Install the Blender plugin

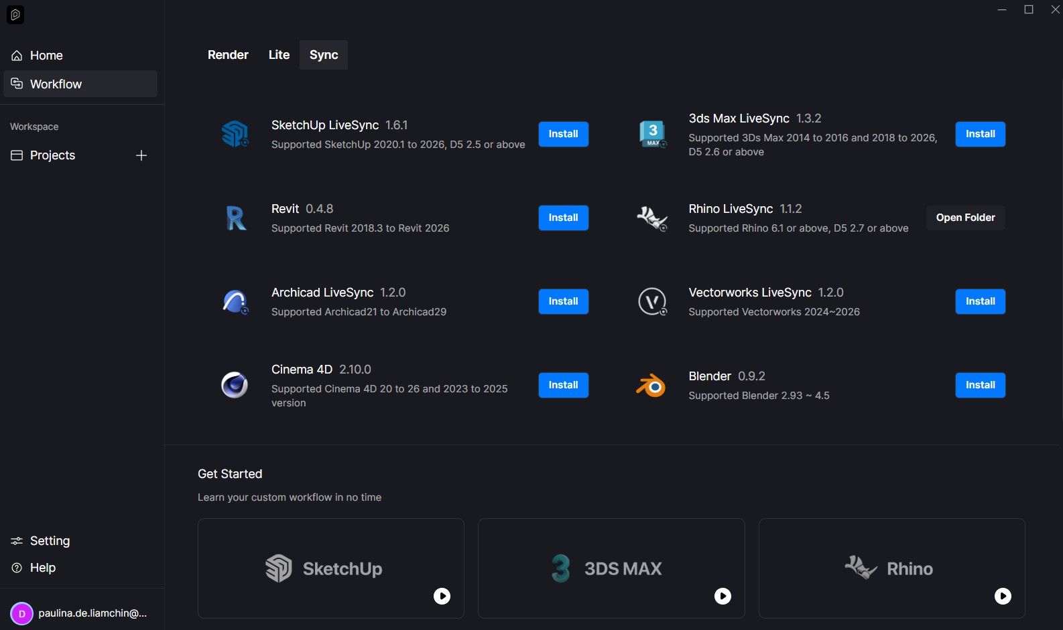[980, 385]
